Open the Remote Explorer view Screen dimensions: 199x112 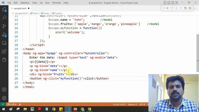[x=4, y=43]
